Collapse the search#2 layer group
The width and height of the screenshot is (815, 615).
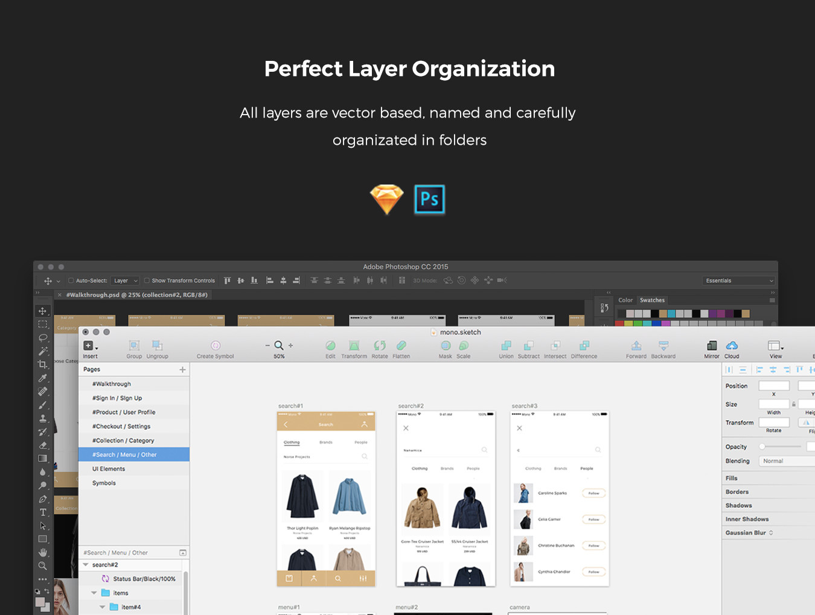pos(86,565)
